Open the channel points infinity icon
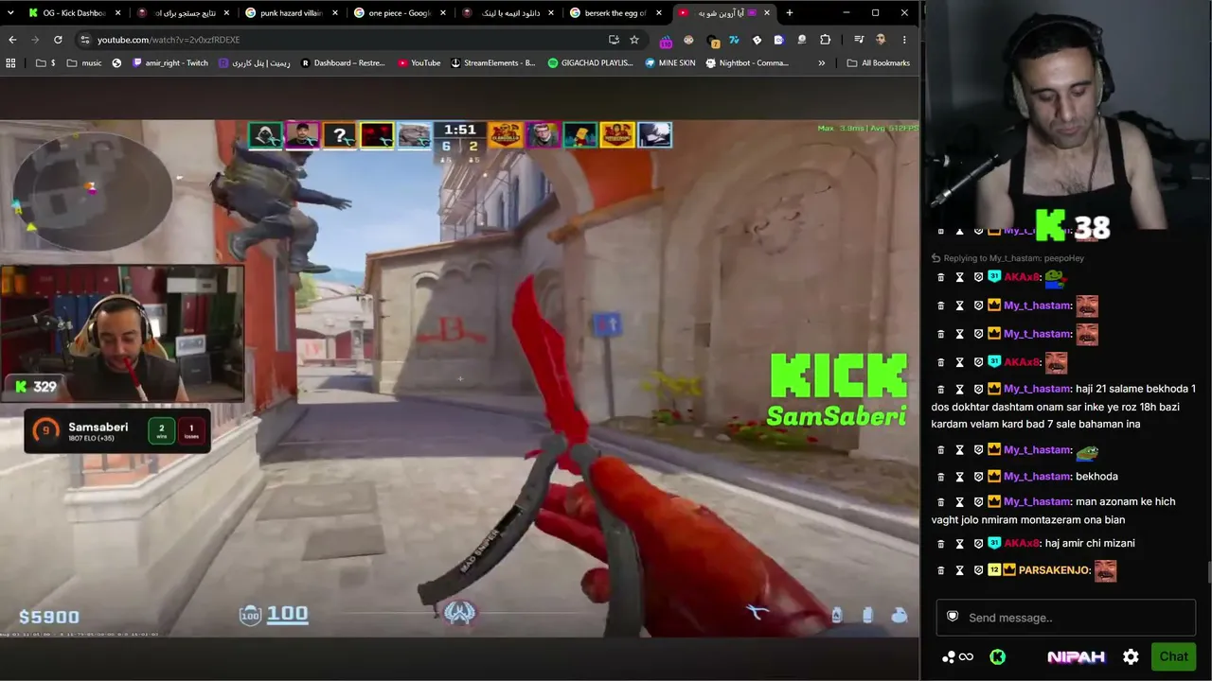The width and height of the screenshot is (1212, 681). (x=957, y=657)
